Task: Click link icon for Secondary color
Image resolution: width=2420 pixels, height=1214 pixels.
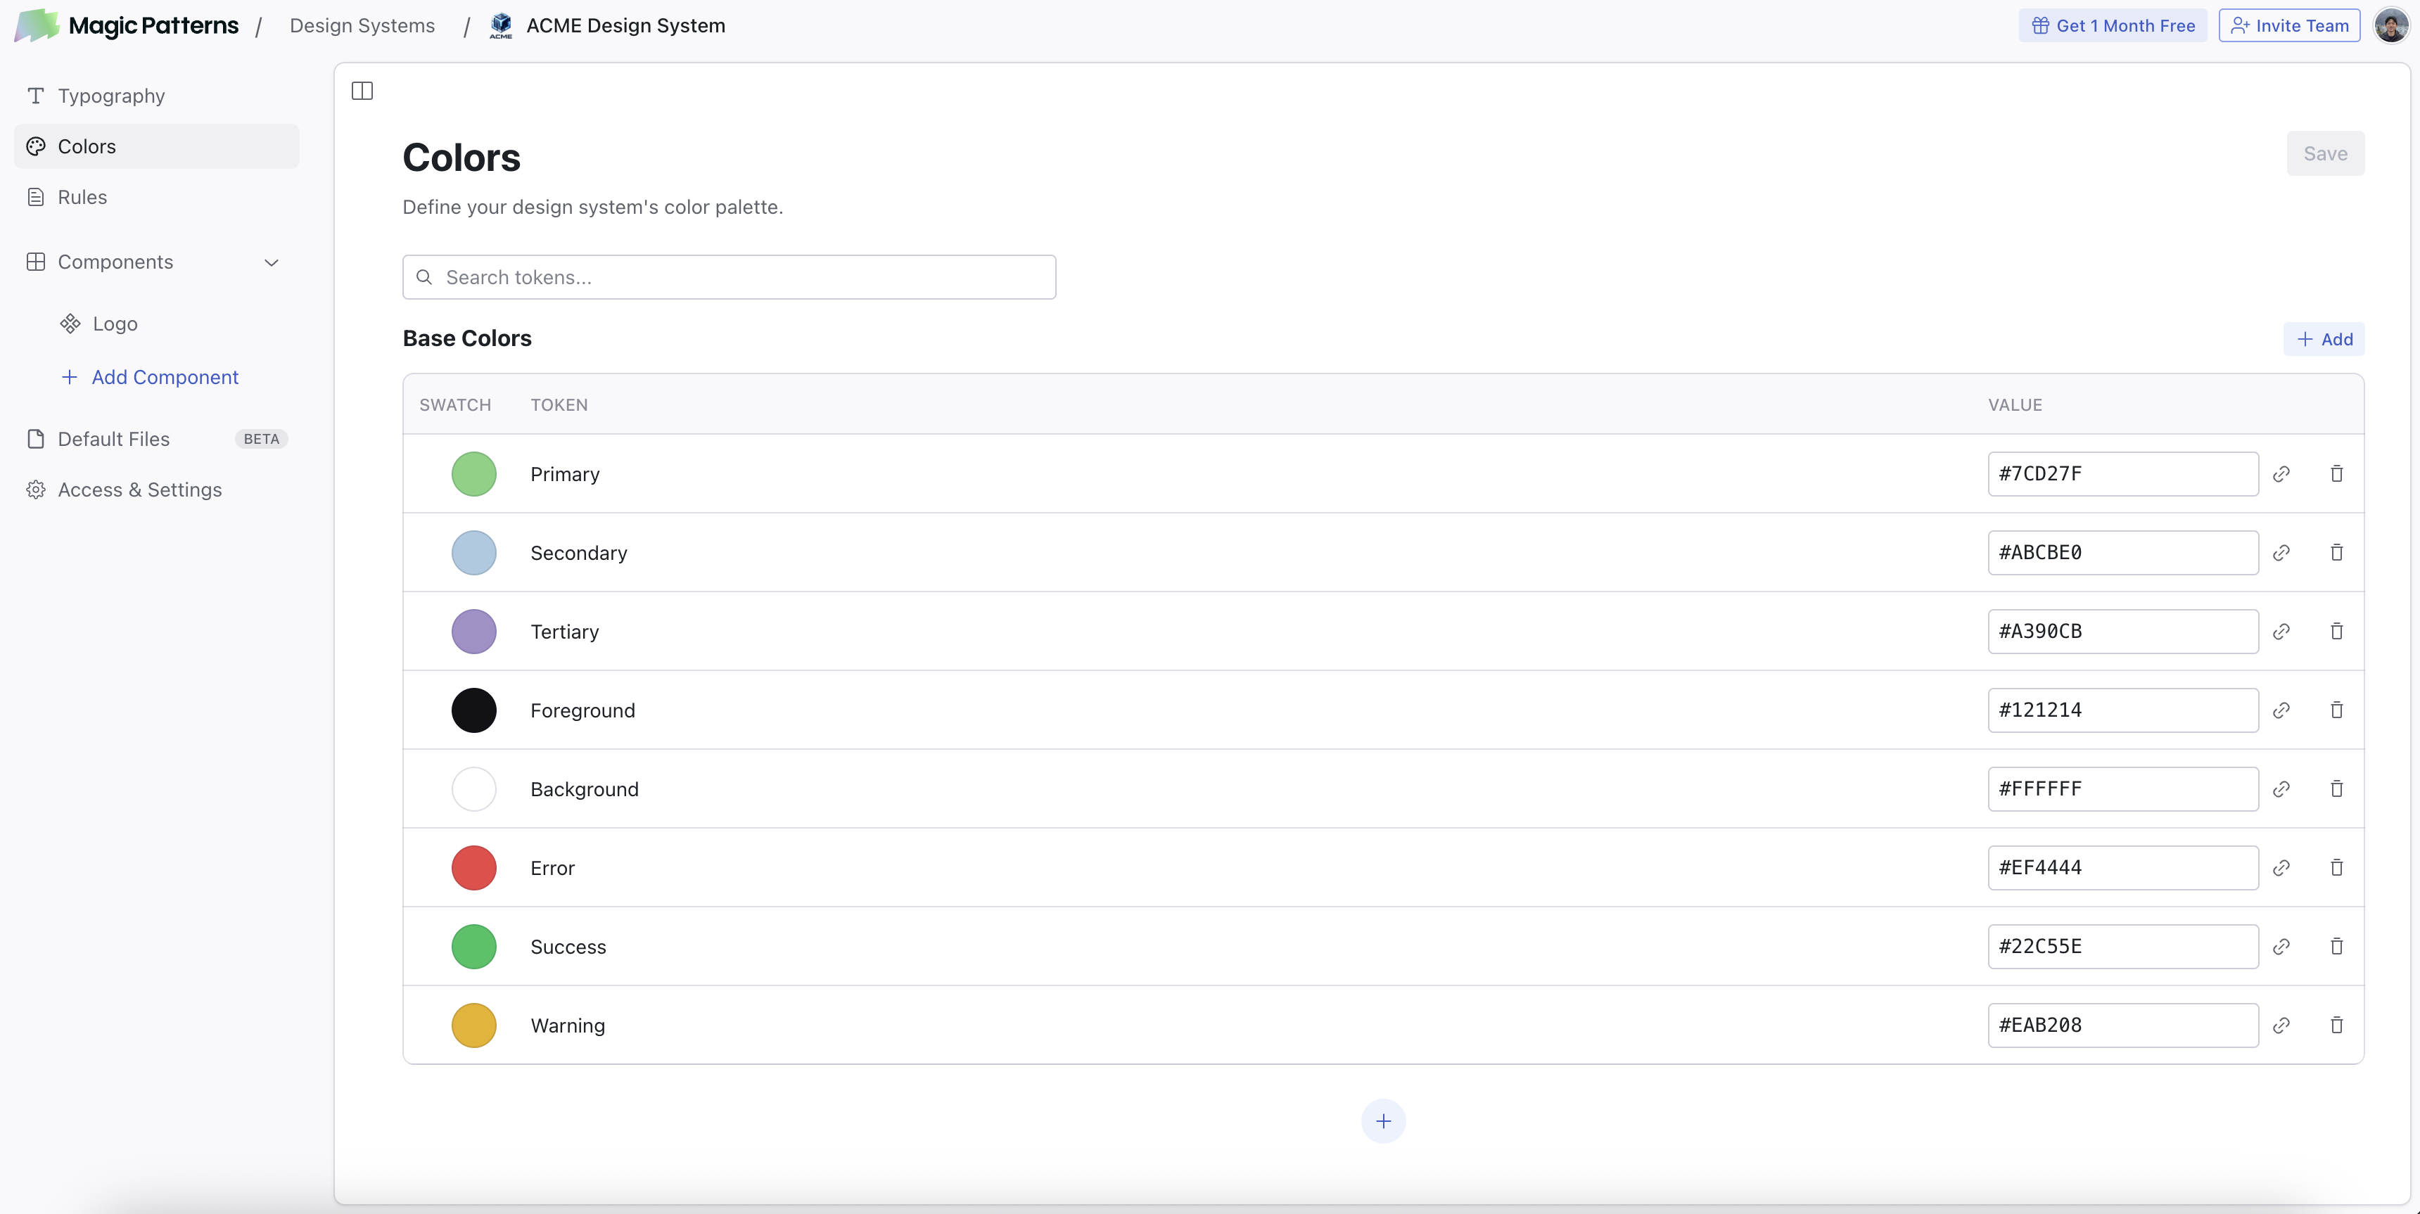Action: tap(2281, 553)
